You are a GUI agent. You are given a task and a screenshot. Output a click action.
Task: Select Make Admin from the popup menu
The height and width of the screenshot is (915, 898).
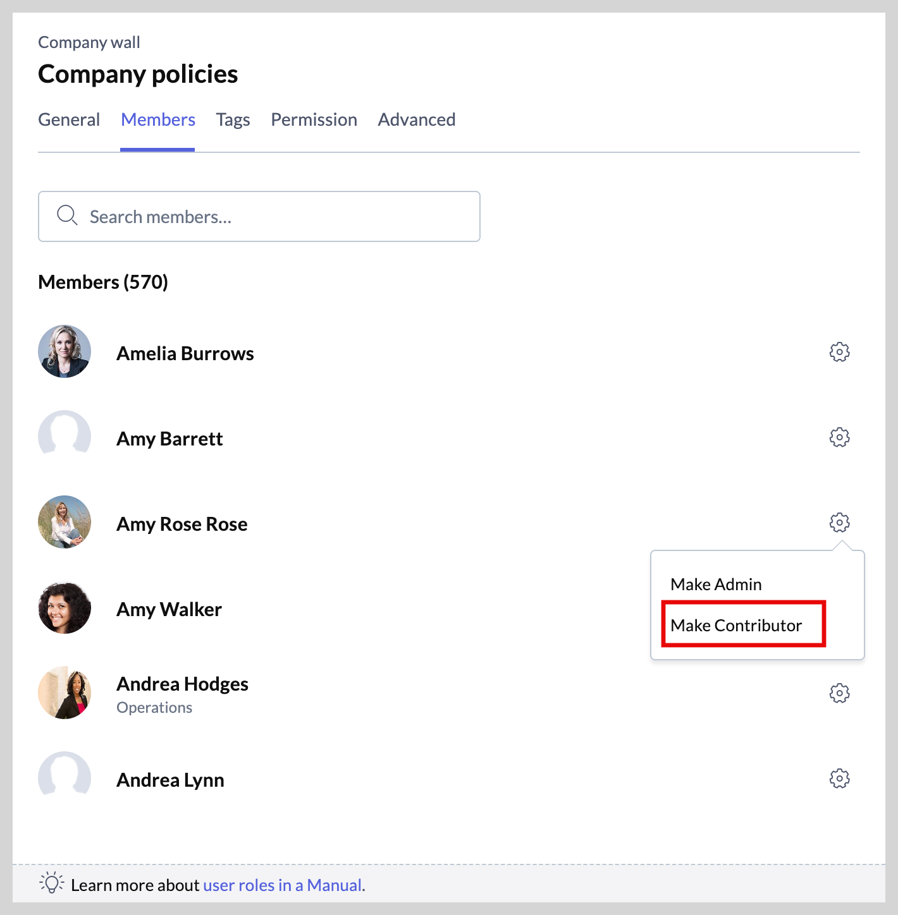pos(716,585)
